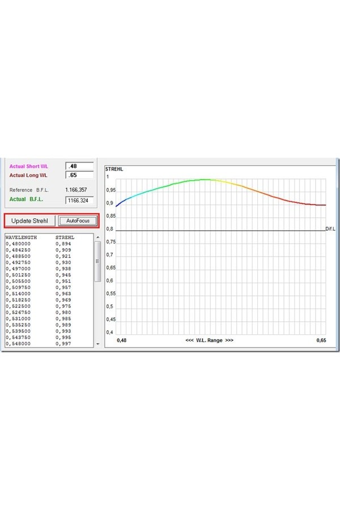Click the STREHL title above the chart
Image resolution: width=340 pixels, height=510 pixels.
point(114,168)
